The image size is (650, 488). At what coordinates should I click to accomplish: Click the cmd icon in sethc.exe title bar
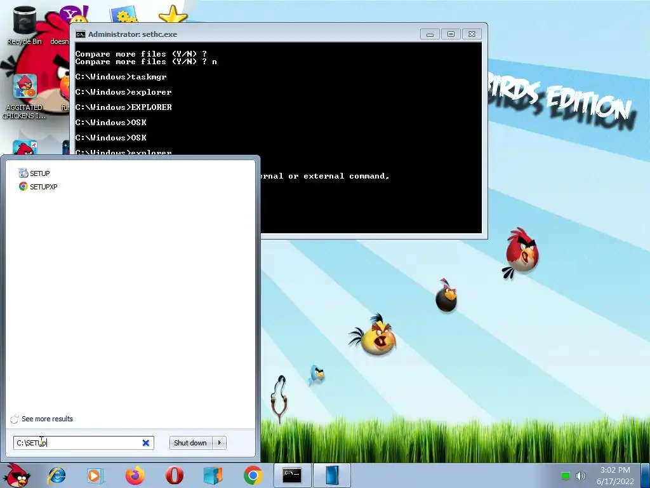coord(81,34)
